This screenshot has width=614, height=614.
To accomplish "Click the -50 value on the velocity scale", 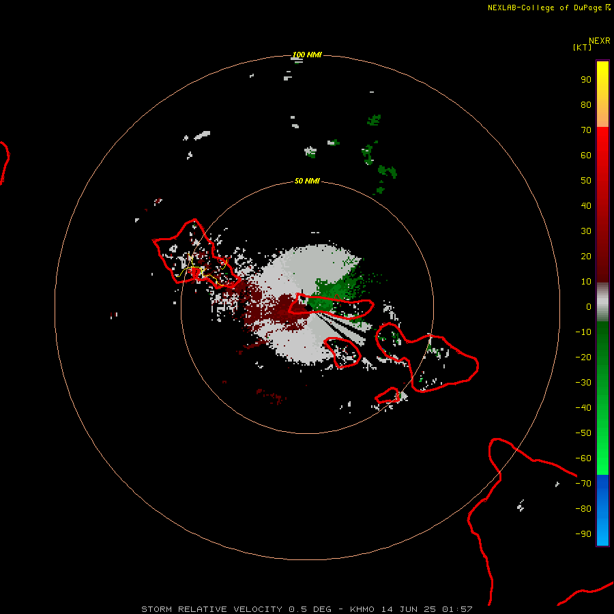I will point(583,433).
